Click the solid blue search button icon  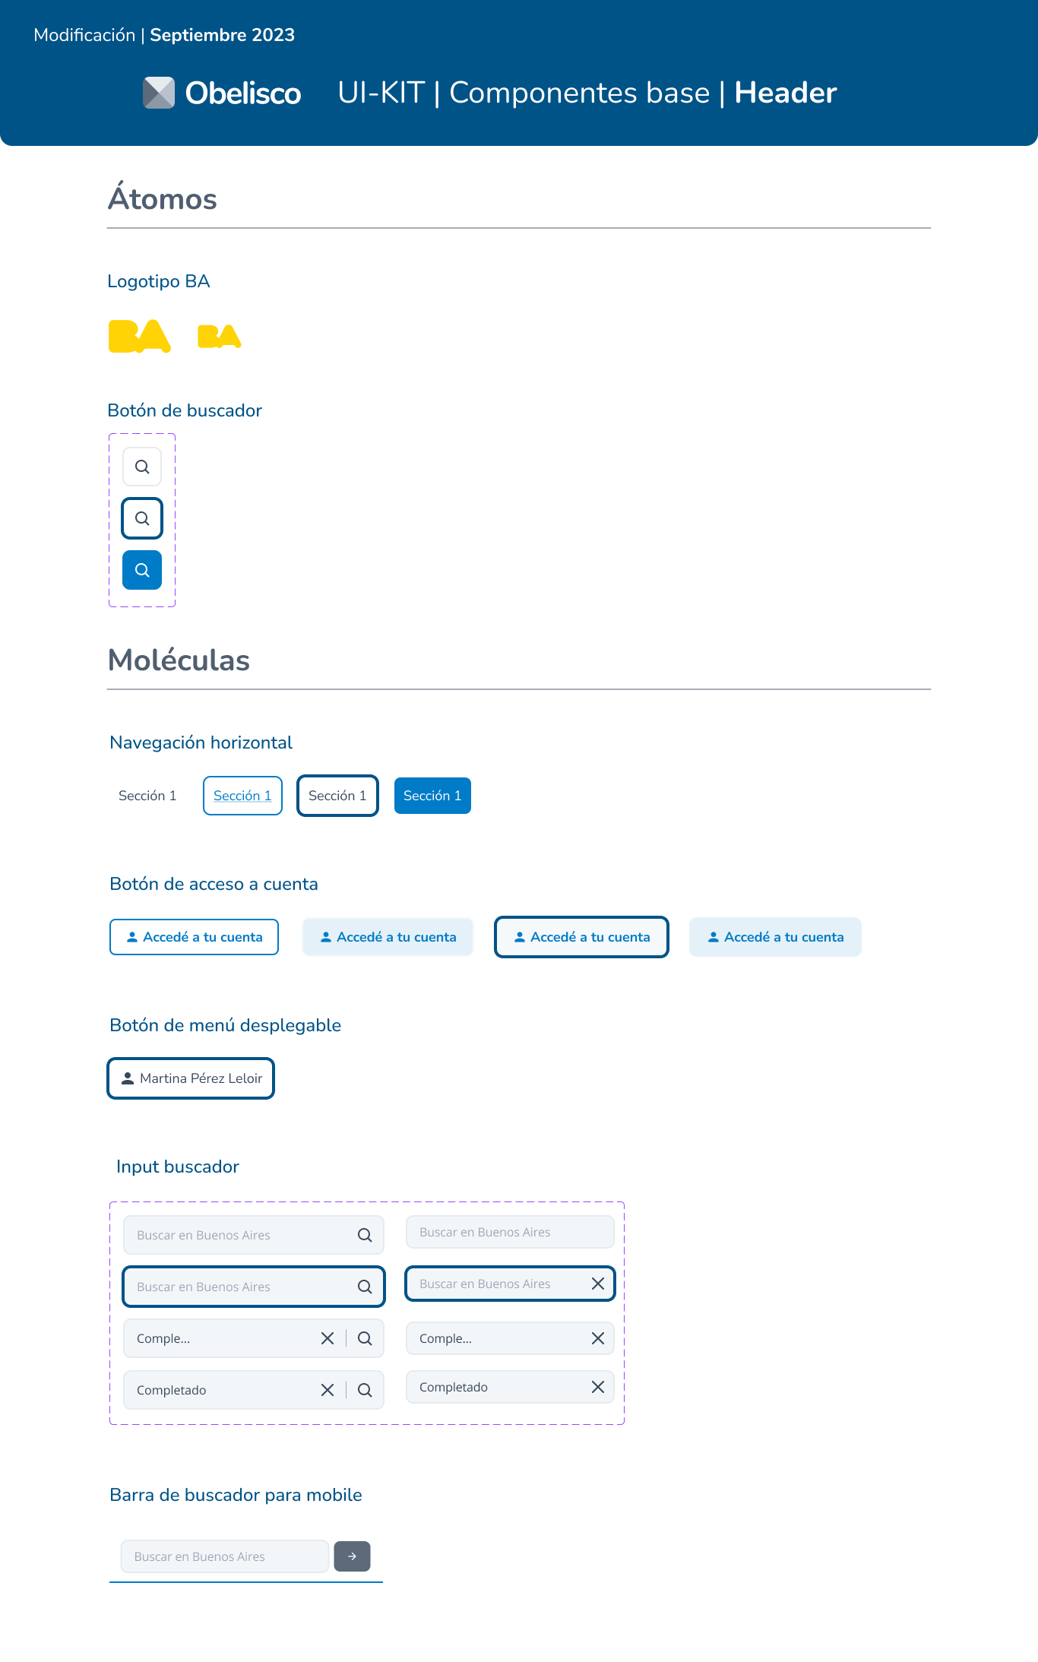(x=141, y=569)
